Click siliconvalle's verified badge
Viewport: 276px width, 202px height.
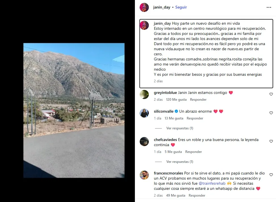click(x=176, y=111)
